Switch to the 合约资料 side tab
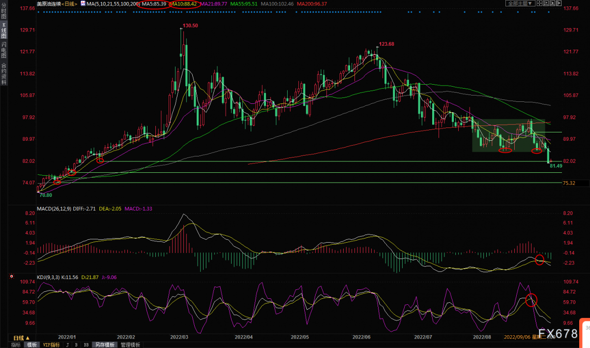Screen dimensions: 590x348 (x=4, y=74)
